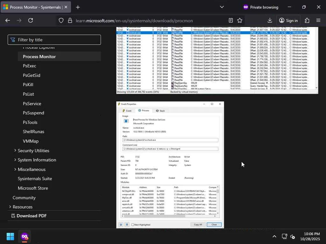Open the extensions puzzle icon

(x=307, y=20)
